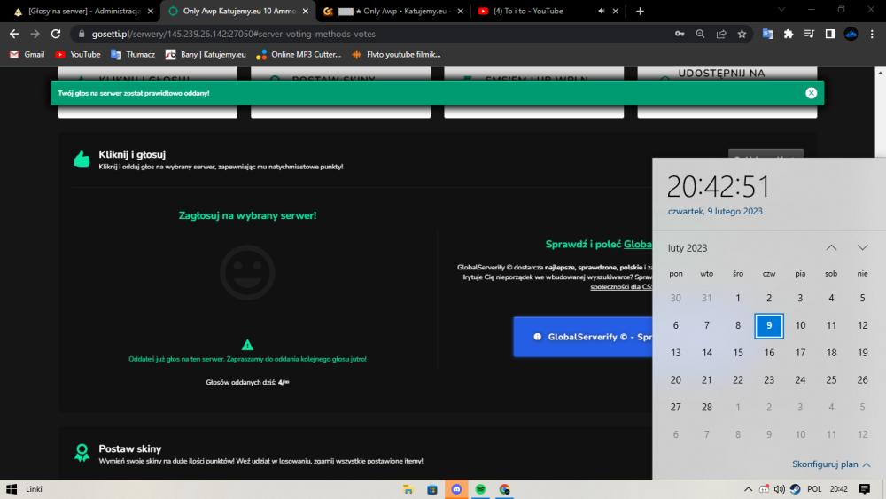Share this page icon
Screen dimensions: 886x499
tap(721, 34)
